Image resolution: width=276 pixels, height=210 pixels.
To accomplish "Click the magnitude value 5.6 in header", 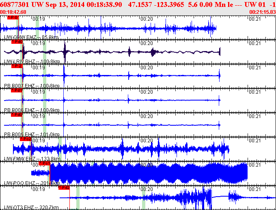I will (192, 4).
